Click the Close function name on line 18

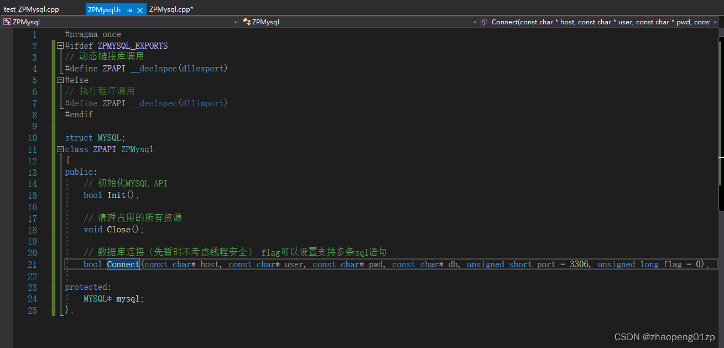pyautogui.click(x=118, y=230)
